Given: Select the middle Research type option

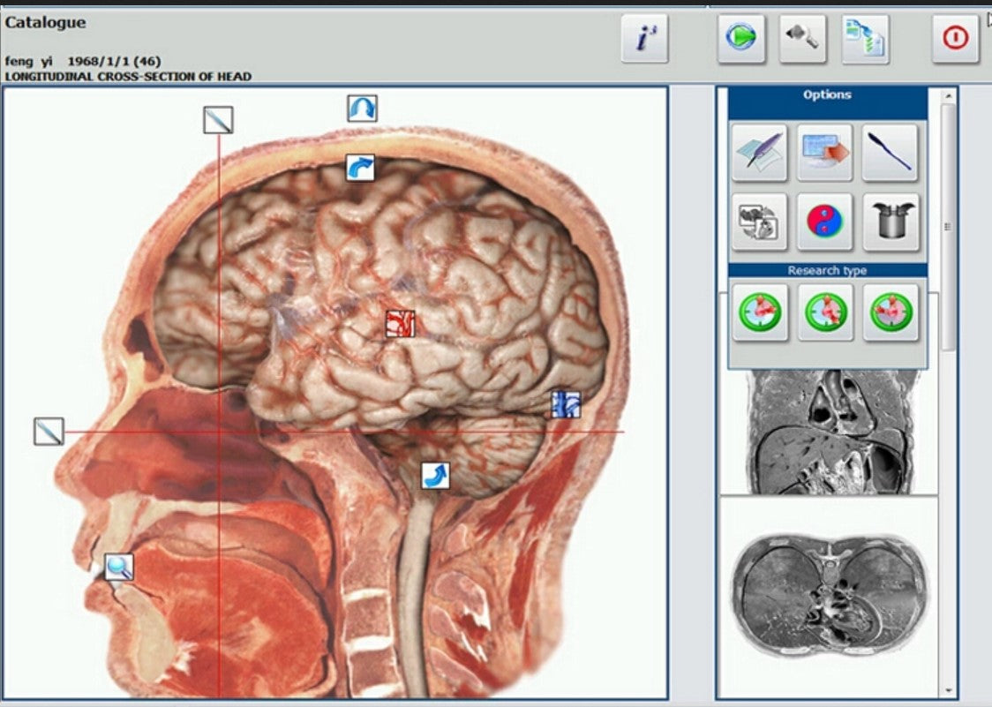Looking at the screenshot, I should (x=825, y=312).
